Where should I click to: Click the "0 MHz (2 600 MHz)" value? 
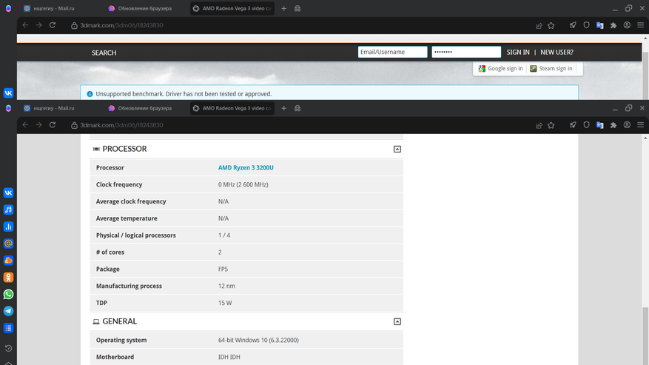pos(243,184)
